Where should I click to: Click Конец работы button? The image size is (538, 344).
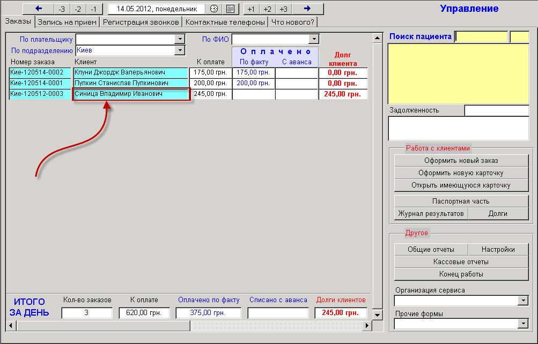[461, 274]
